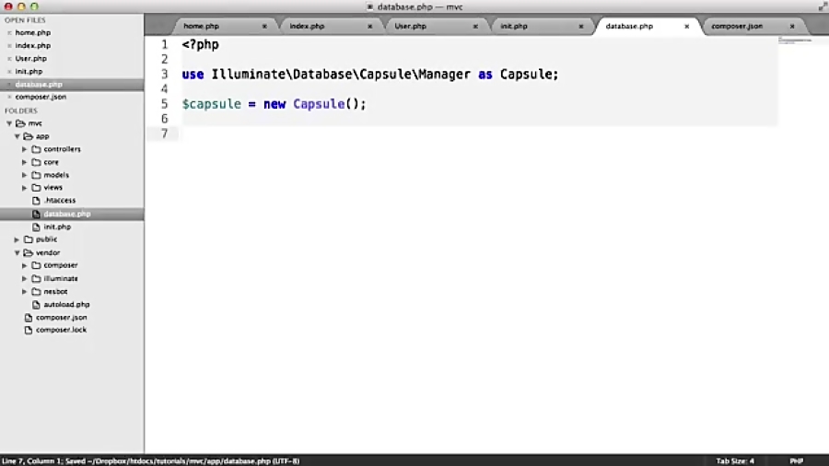Expand the models folder
Viewport: 829px width, 466px height.
(x=24, y=175)
